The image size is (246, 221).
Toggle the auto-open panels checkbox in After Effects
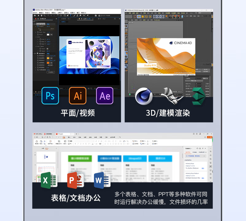[x=99, y=16]
